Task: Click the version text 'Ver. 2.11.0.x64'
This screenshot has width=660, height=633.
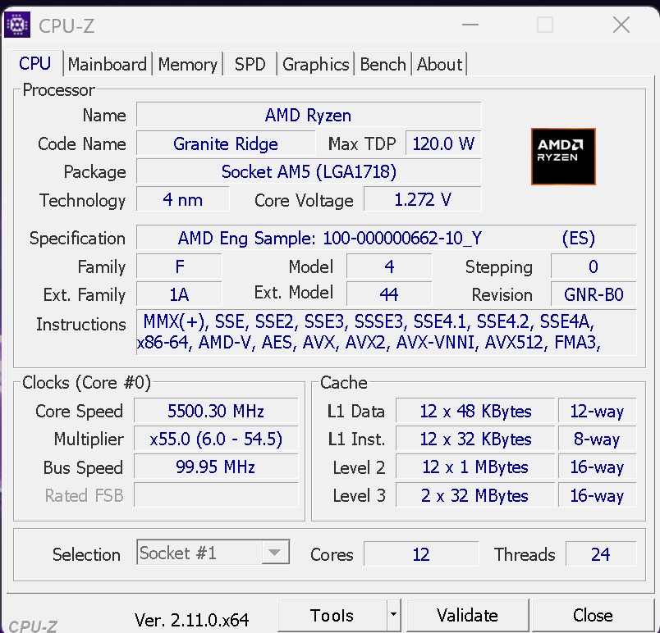Action: point(191,620)
